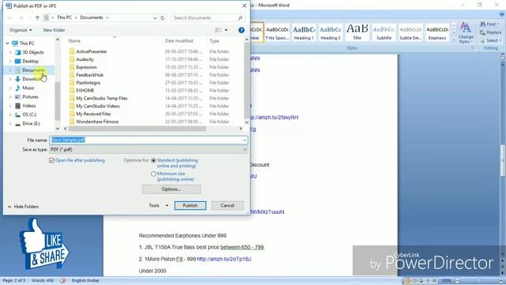Image resolution: width=506 pixels, height=285 pixels.
Task: Apply the Subtitle style in Word
Action: click(x=384, y=32)
